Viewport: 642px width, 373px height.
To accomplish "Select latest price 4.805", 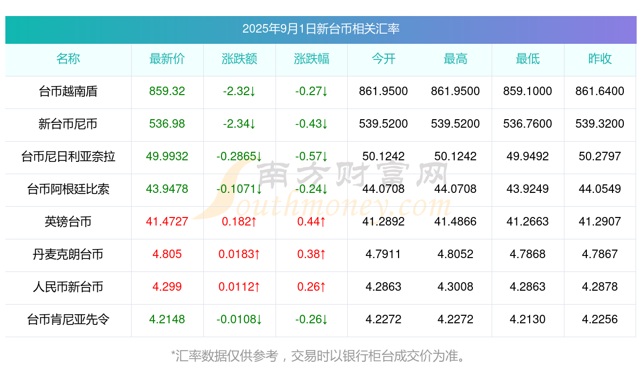I will pyautogui.click(x=167, y=254).
